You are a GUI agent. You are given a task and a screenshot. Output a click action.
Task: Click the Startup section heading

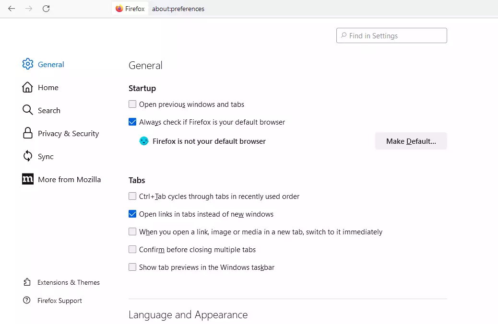pyautogui.click(x=142, y=88)
